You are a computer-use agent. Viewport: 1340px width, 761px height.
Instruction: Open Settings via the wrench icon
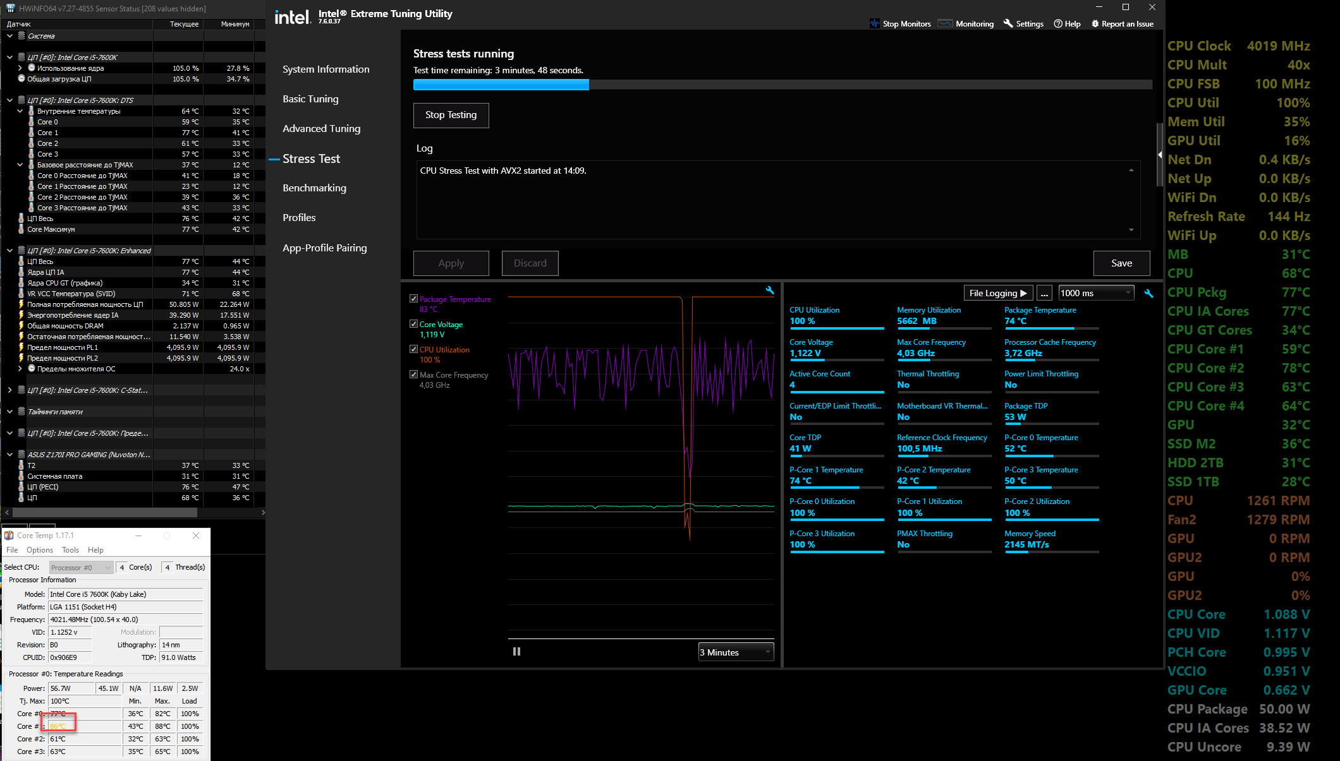(1008, 23)
